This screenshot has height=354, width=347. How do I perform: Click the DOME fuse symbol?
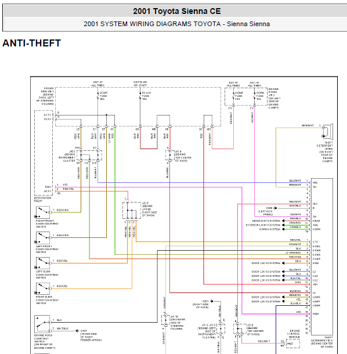coord(233,96)
